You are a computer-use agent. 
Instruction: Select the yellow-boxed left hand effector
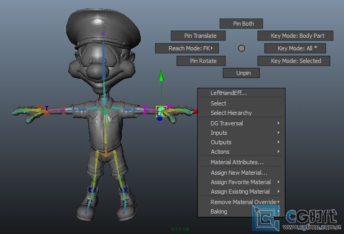[161, 111]
